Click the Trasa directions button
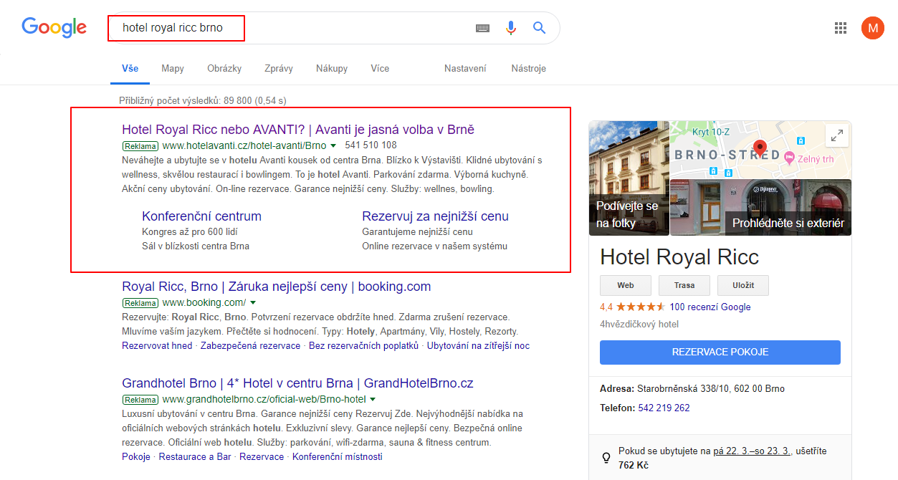Image resolution: width=898 pixels, height=480 pixels. tap(684, 285)
